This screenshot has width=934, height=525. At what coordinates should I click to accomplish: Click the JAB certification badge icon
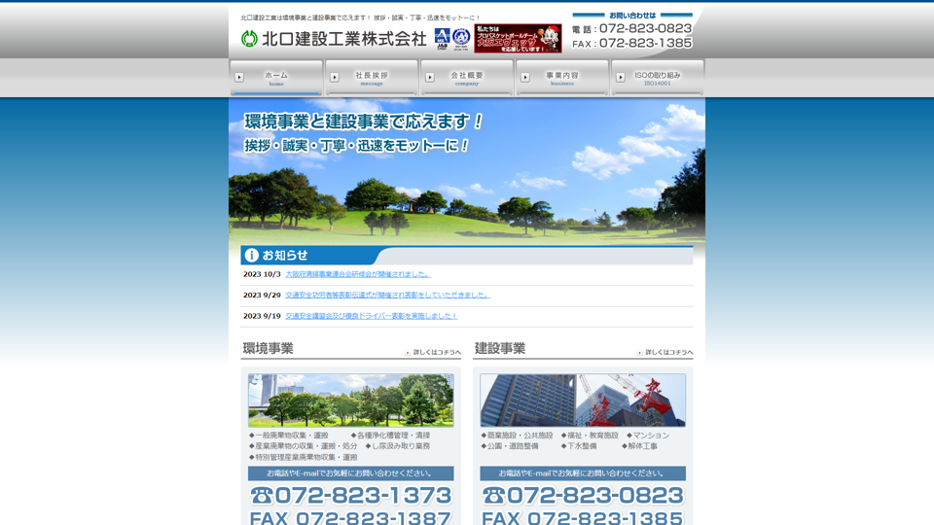pyautogui.click(x=442, y=38)
